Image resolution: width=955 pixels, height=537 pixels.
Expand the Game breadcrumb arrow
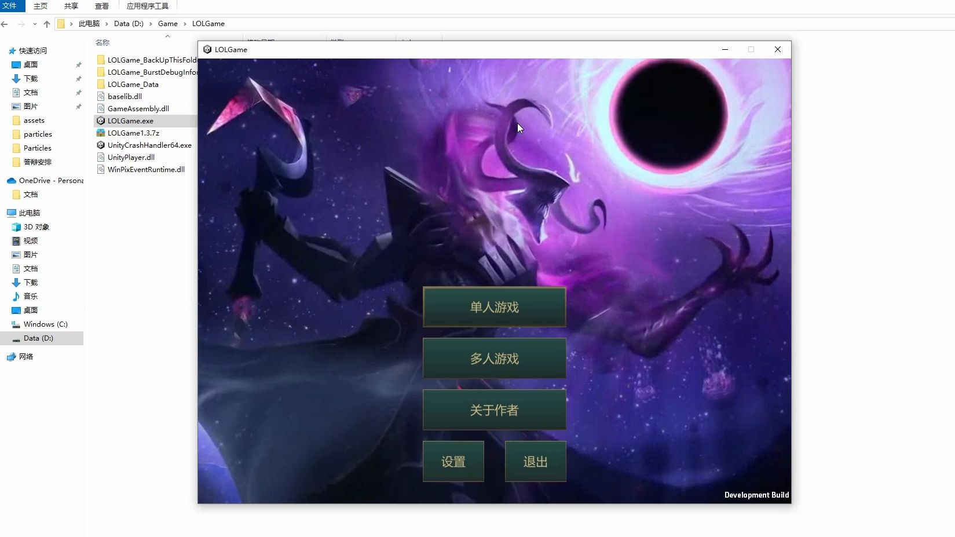(184, 24)
